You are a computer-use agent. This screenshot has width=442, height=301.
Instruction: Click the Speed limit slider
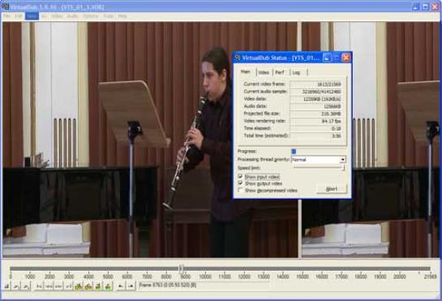point(319,168)
